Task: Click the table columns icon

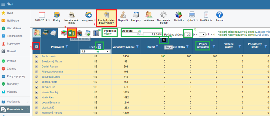Action: coord(95,33)
